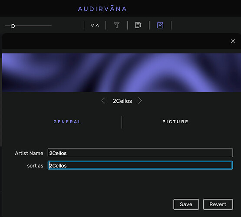
Task: Click the Audirvana logo
Action: 102,9
